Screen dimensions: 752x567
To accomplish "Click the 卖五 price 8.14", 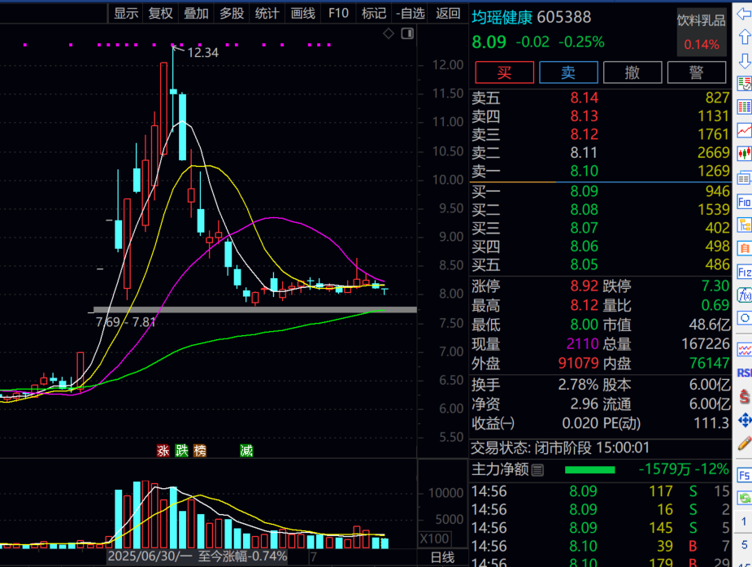I will [x=585, y=98].
